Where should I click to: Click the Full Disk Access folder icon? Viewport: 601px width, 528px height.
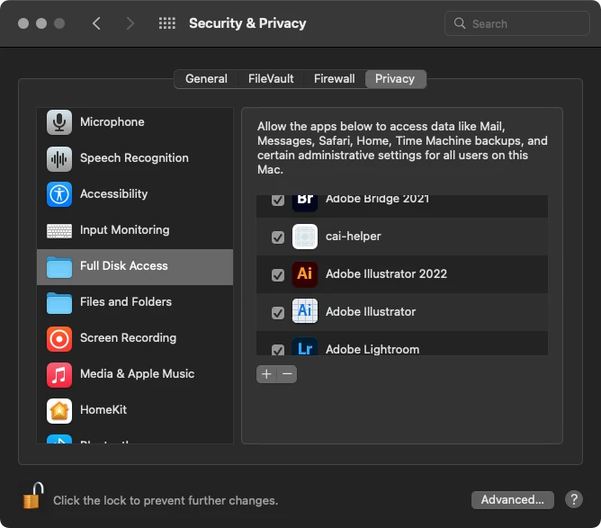click(x=59, y=267)
